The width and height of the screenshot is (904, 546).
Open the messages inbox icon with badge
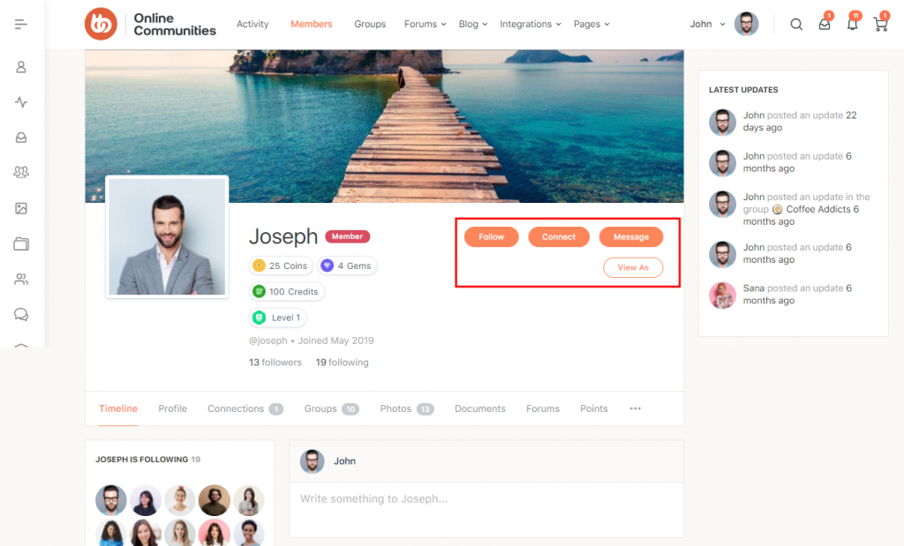coord(824,24)
